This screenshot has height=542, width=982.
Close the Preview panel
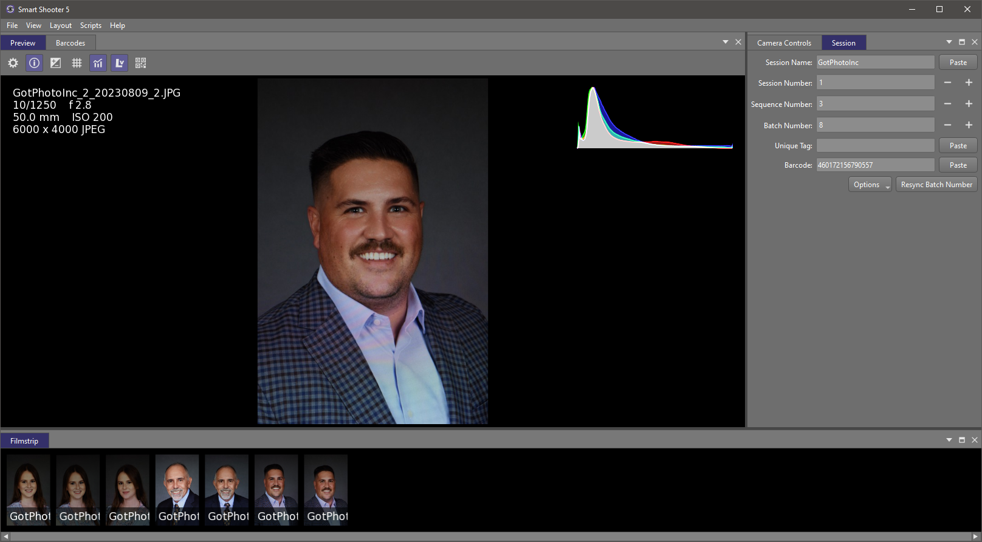coord(738,42)
